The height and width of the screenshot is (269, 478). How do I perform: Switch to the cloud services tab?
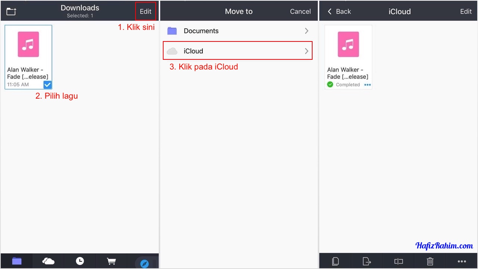[48, 261]
